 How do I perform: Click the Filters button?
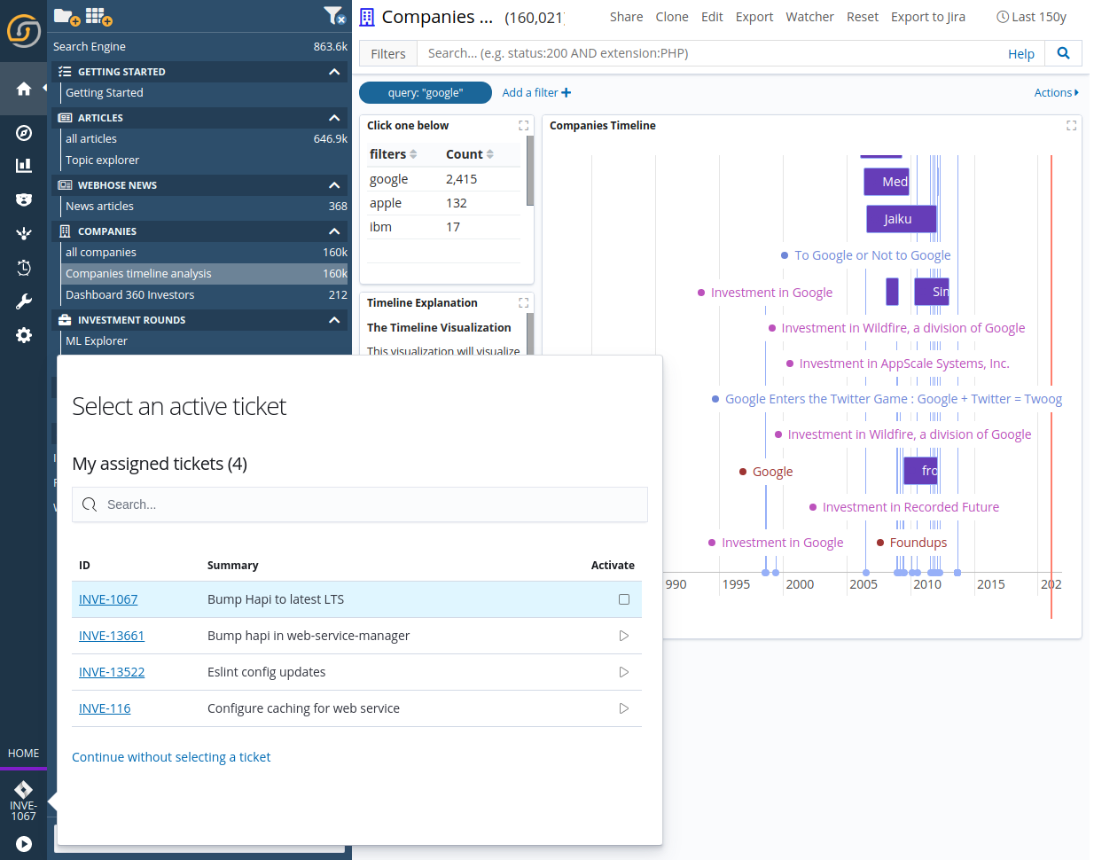pyautogui.click(x=388, y=53)
